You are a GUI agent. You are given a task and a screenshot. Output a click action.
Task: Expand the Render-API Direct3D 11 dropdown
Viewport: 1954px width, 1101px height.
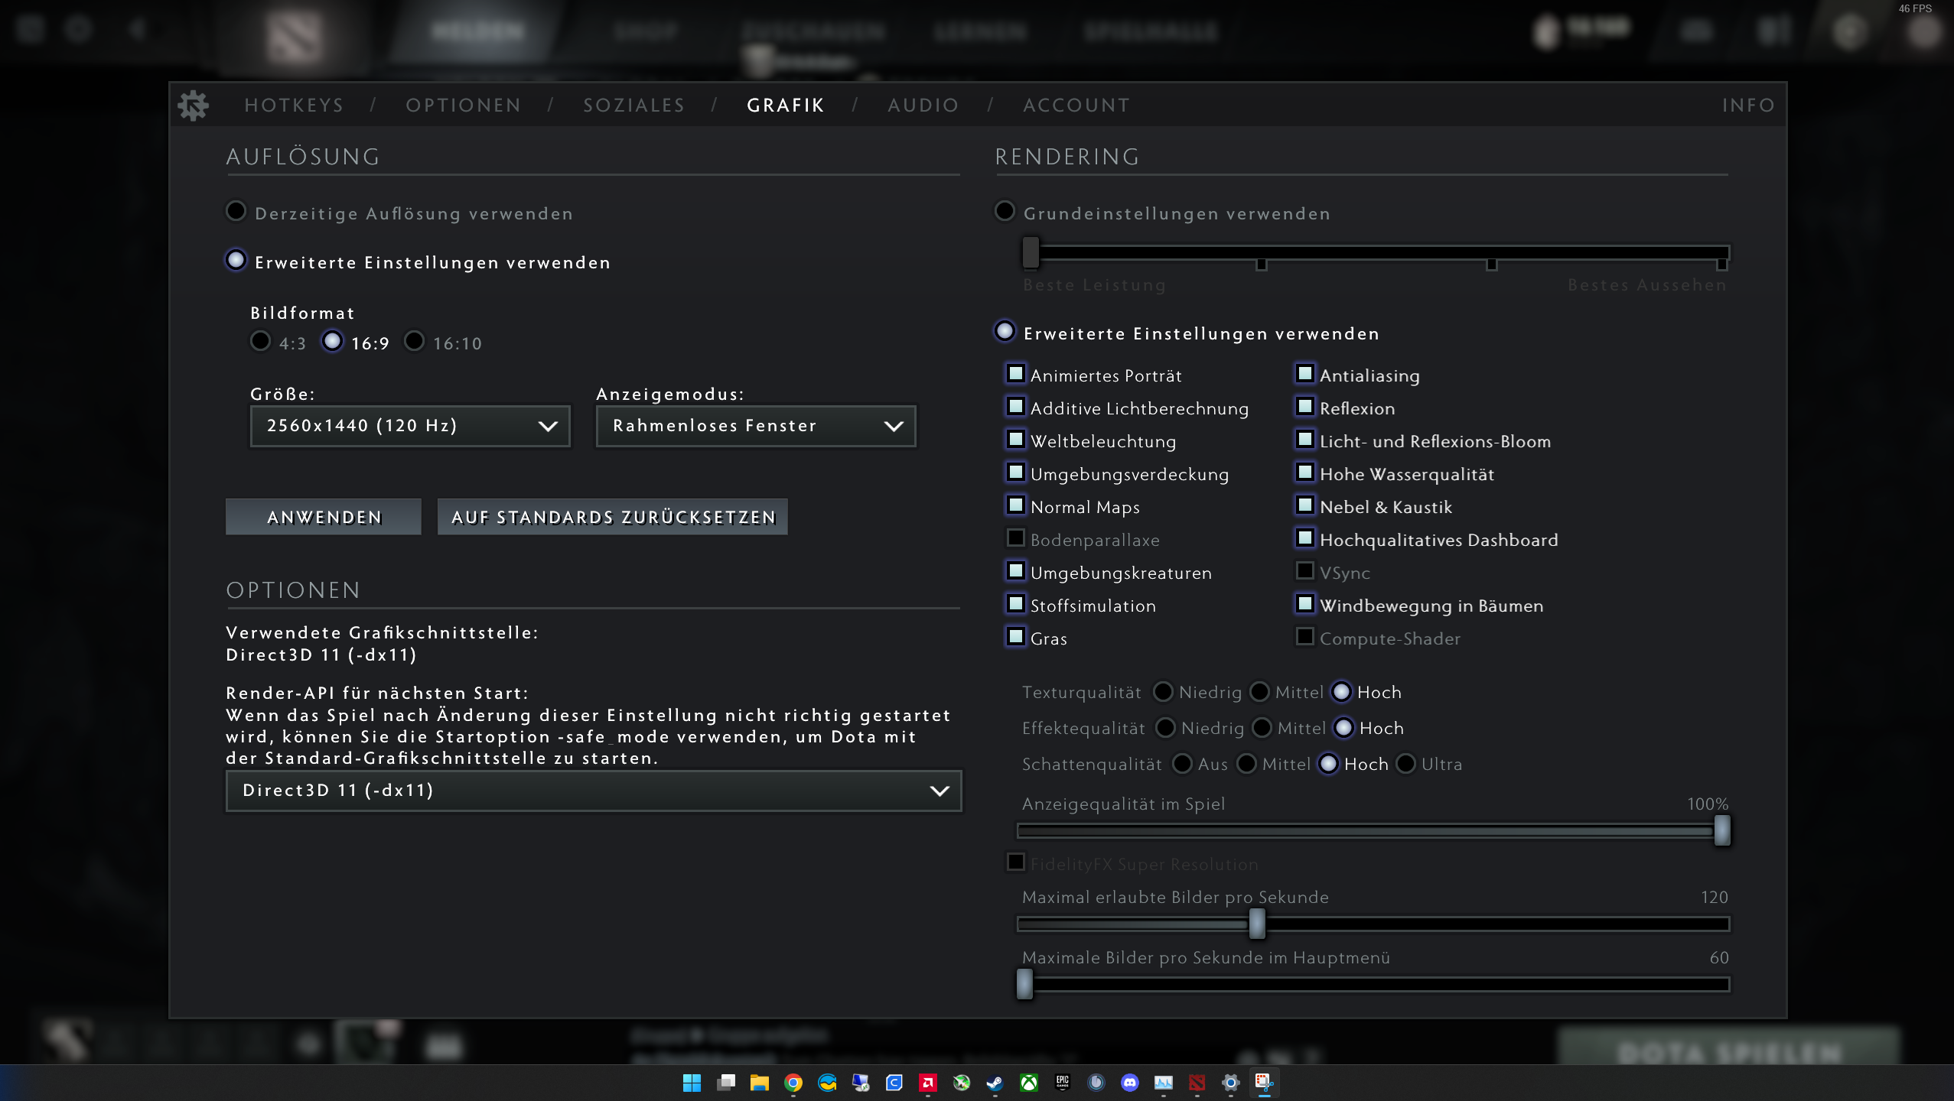593,791
